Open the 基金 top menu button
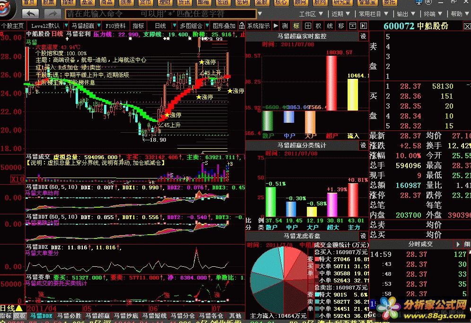The image size is (471, 323). [x=87, y=3]
